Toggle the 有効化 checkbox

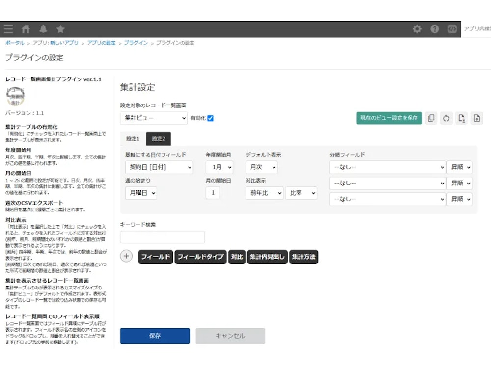211,118
